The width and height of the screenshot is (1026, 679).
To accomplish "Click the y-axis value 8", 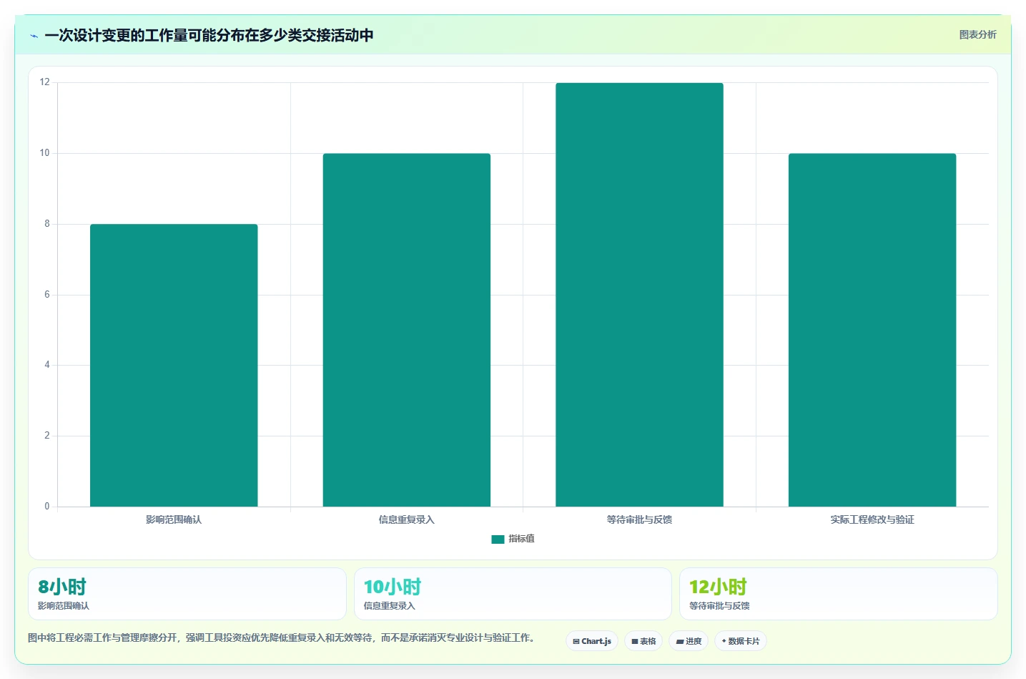I will [x=47, y=224].
